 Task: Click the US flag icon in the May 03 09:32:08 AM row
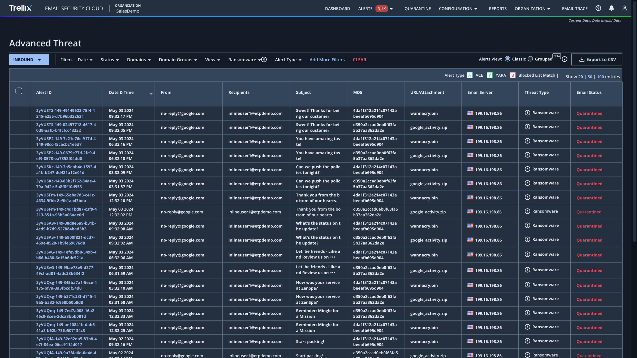pyautogui.click(x=470, y=226)
